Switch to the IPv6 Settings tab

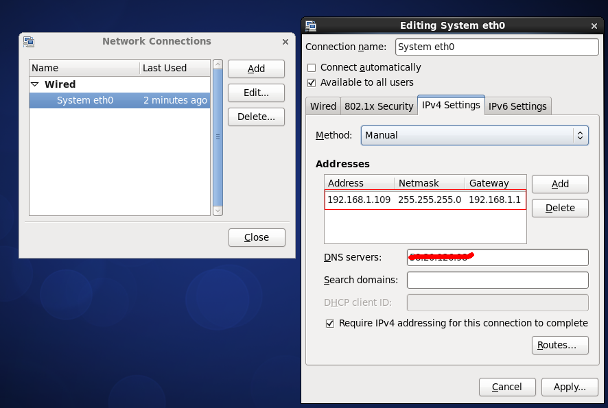click(x=517, y=106)
